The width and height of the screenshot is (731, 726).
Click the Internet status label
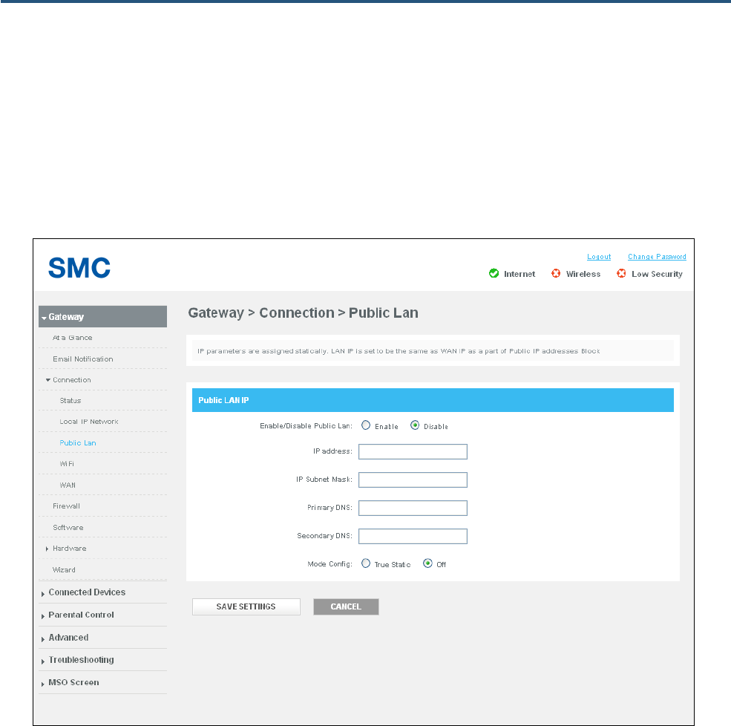(519, 274)
